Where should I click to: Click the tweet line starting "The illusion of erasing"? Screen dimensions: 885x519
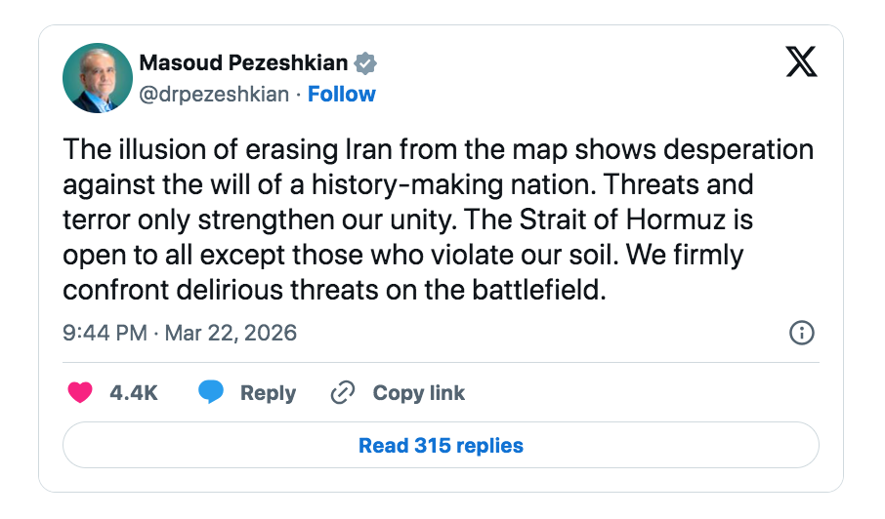click(x=438, y=150)
